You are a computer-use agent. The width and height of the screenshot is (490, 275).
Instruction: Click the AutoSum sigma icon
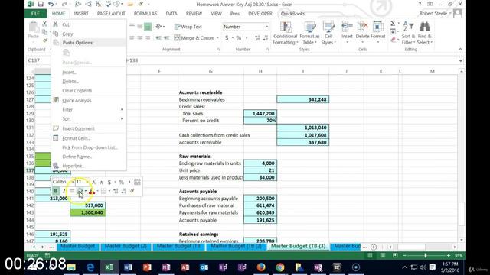(x=393, y=24)
